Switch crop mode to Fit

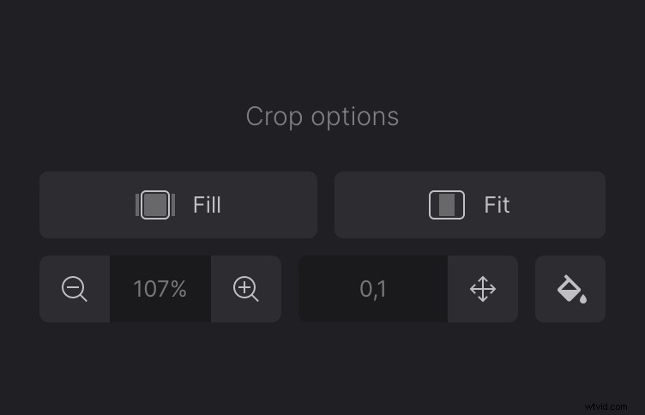click(x=470, y=205)
